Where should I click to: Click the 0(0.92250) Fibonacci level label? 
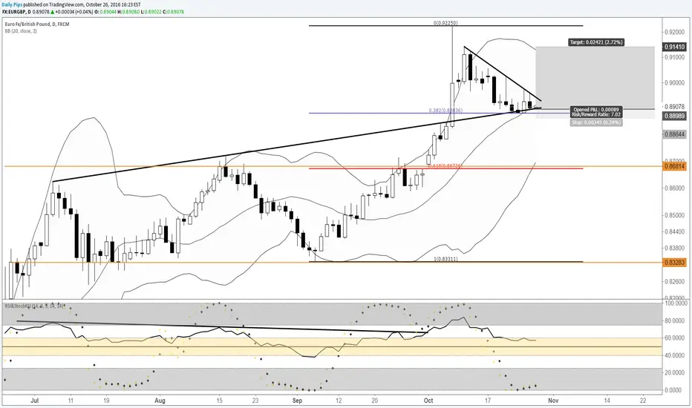tap(445, 23)
